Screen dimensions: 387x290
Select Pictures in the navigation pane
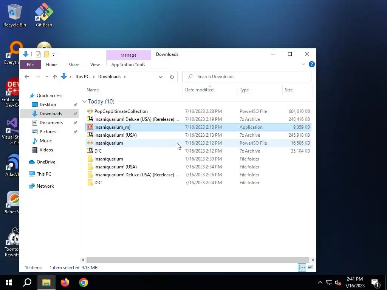pos(47,132)
